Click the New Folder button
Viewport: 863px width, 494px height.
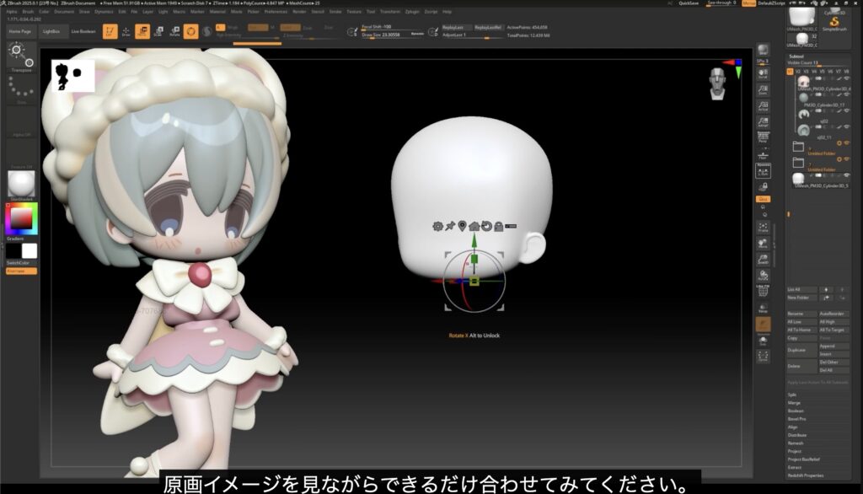click(x=801, y=298)
